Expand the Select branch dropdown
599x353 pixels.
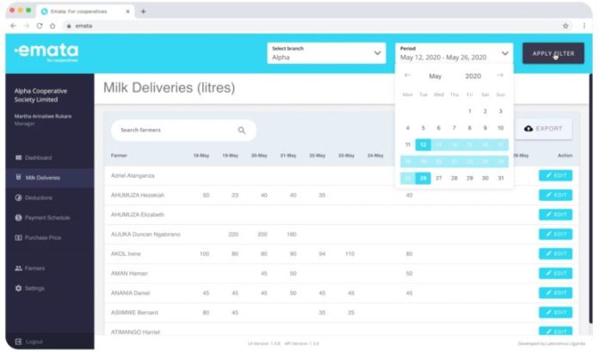pyautogui.click(x=377, y=53)
